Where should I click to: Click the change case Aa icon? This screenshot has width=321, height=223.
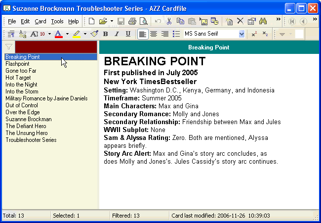[x=23, y=34]
